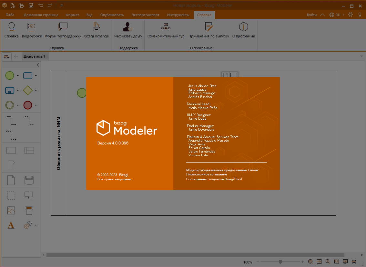
Task: Switch to the Экспорт/импорт tab
Action: tap(146, 15)
